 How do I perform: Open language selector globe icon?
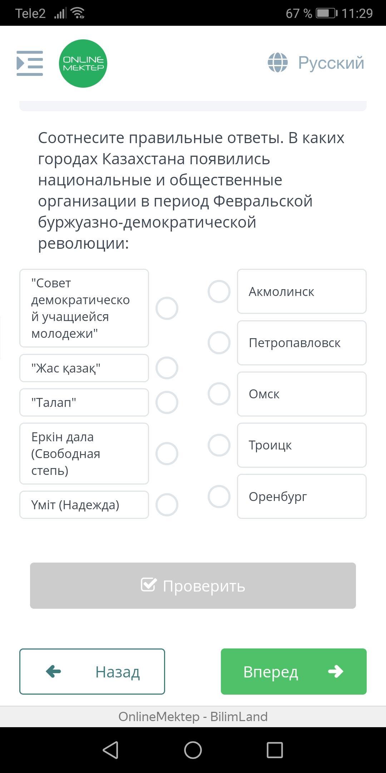tap(278, 63)
